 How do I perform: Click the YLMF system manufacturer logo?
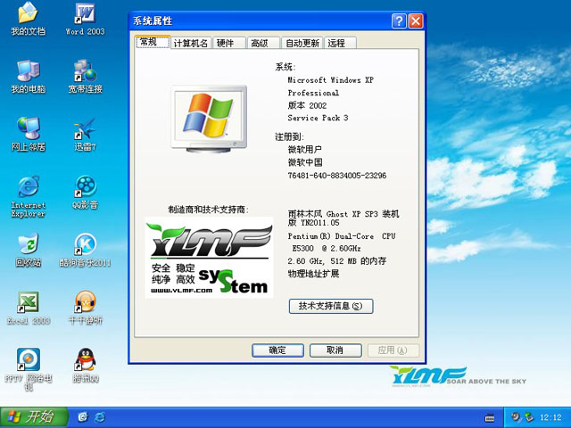pyautogui.click(x=209, y=258)
